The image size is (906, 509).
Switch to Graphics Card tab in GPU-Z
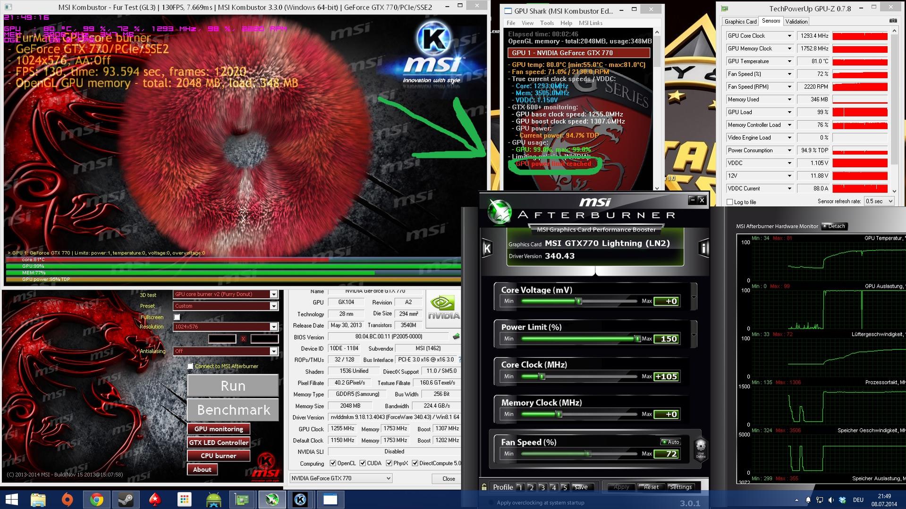740,22
